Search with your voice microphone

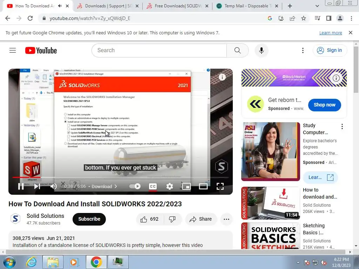coord(262,50)
